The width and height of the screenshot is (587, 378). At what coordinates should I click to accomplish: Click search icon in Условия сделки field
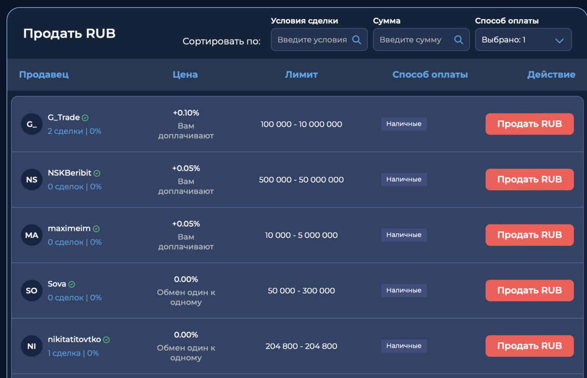pyautogui.click(x=356, y=40)
